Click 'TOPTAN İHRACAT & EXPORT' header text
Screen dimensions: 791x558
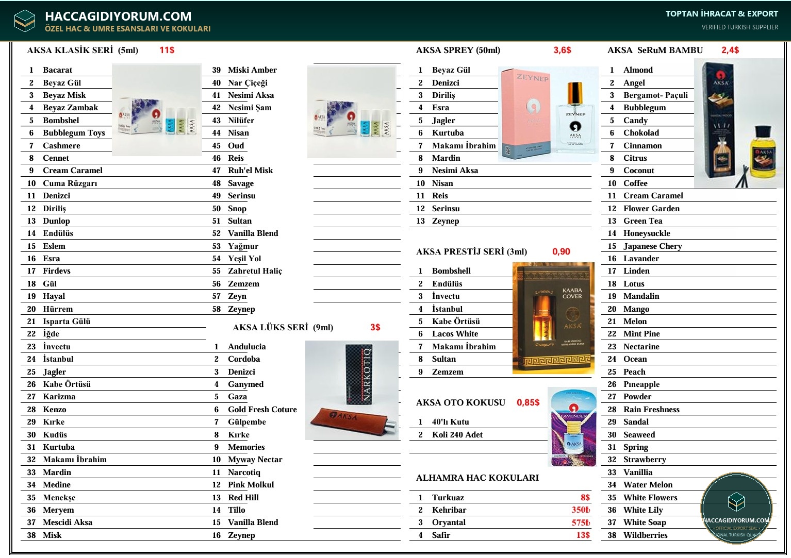pyautogui.click(x=721, y=14)
